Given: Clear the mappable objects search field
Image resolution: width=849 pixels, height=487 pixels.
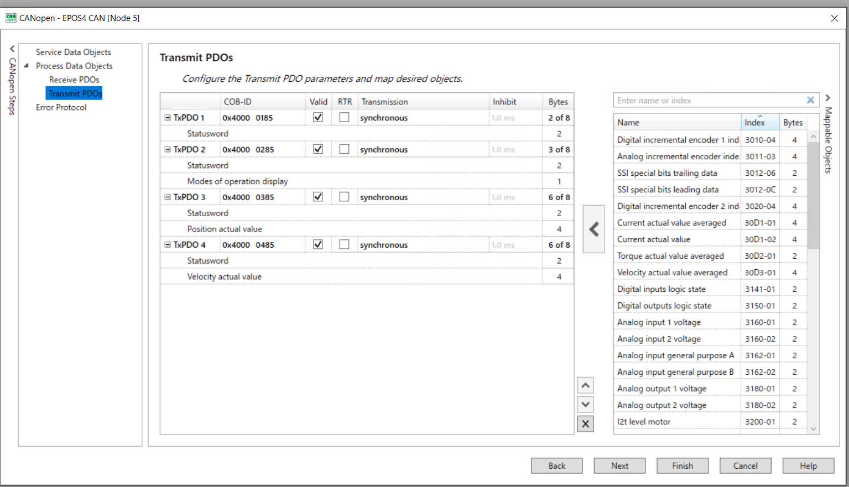Looking at the screenshot, I should coord(810,100).
